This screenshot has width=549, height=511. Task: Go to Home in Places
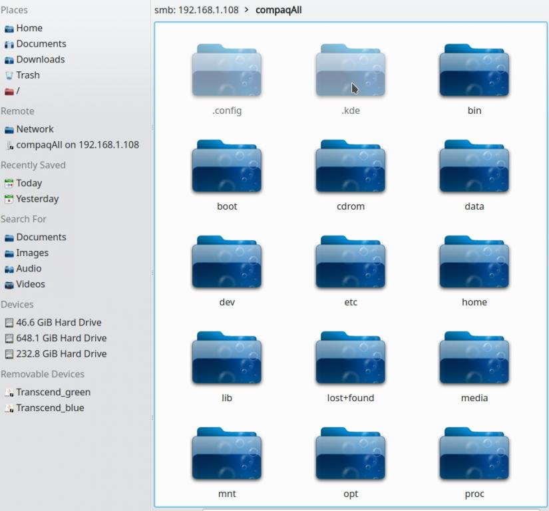[x=29, y=28]
